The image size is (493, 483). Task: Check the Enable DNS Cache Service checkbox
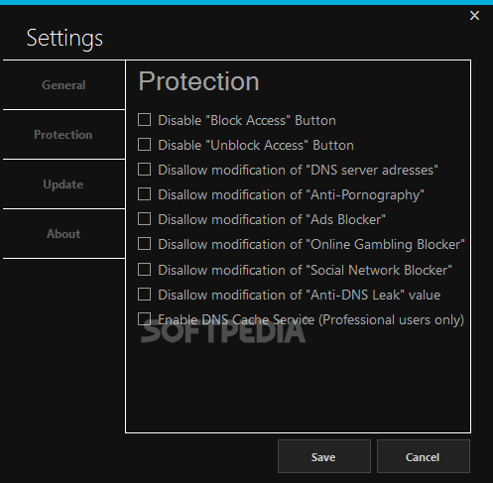pos(144,319)
